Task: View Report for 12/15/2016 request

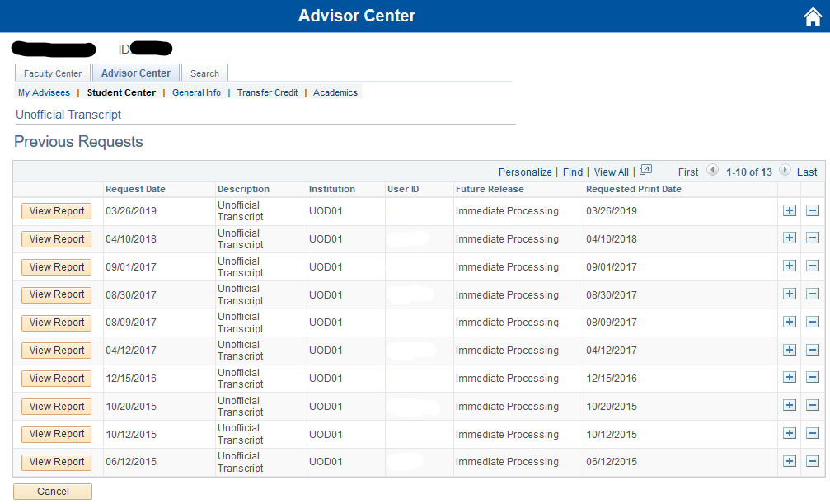Action: point(57,379)
